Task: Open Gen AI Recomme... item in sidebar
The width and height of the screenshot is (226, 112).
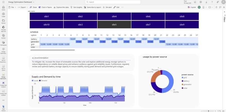Action: pyautogui.click(x=3, y=60)
